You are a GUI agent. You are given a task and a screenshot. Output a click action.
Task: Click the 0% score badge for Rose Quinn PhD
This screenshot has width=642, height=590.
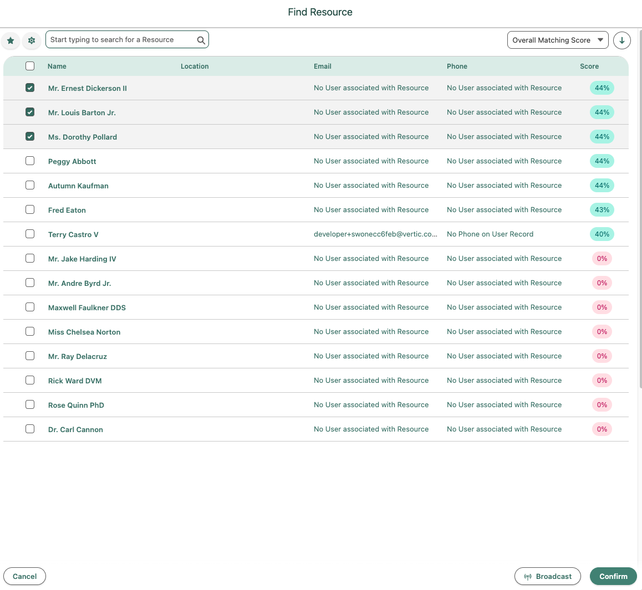pos(602,405)
